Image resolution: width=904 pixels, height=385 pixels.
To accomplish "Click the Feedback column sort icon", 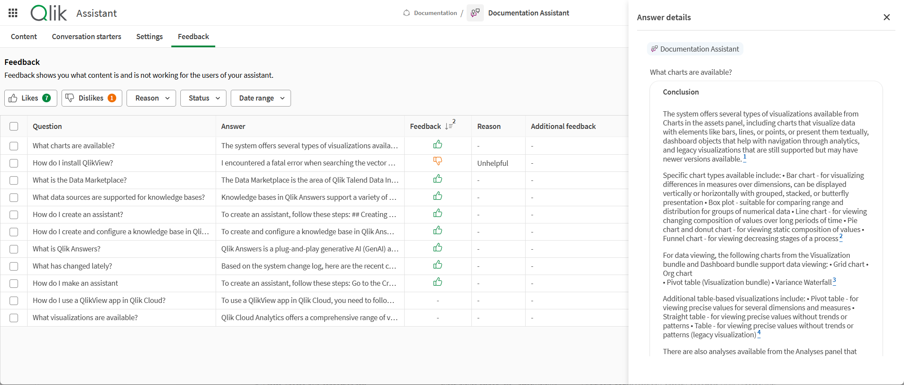I will pos(449,126).
